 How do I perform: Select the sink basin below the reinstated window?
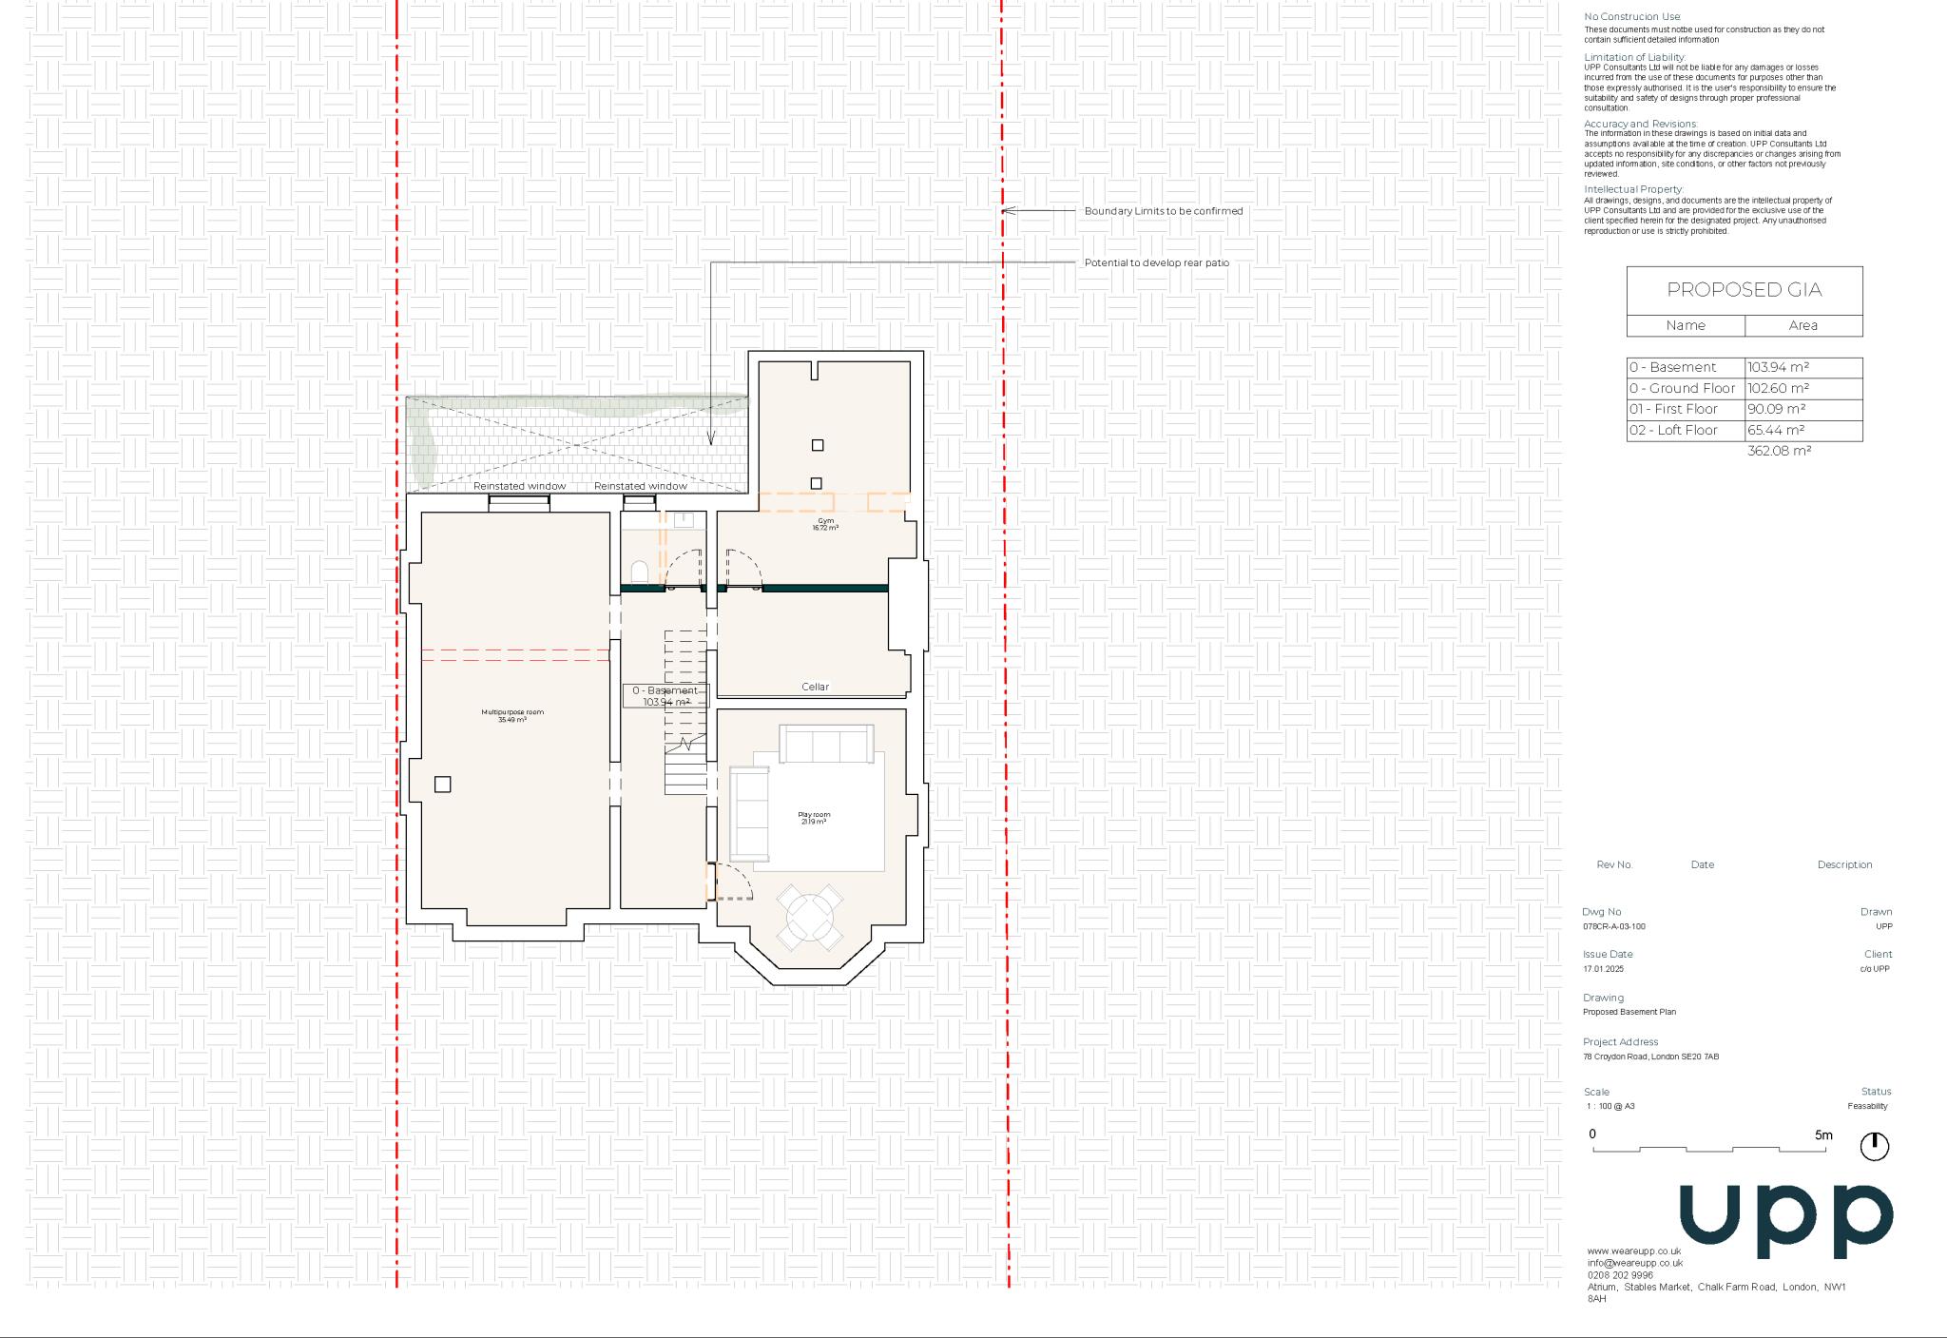pyautogui.click(x=685, y=519)
